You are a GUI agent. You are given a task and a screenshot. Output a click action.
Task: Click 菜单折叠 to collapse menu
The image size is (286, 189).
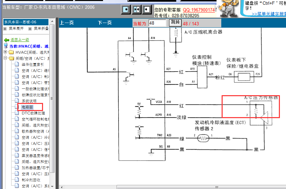tap(41, 29)
